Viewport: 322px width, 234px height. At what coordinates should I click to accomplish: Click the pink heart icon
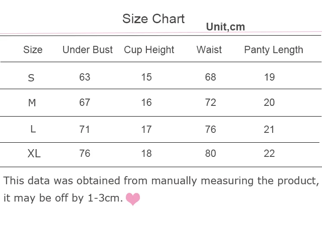tap(133, 198)
